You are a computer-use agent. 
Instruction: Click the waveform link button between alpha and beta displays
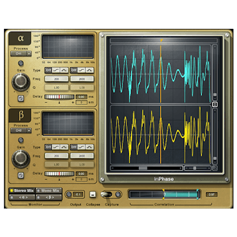click(x=215, y=105)
